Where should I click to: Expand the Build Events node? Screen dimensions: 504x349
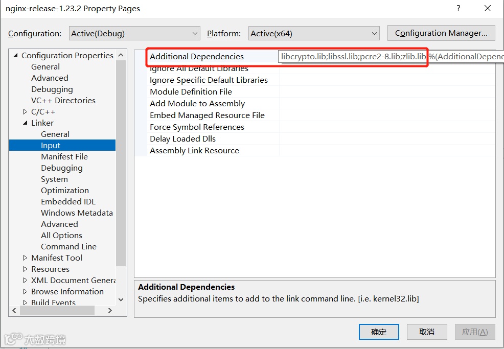pos(25,302)
